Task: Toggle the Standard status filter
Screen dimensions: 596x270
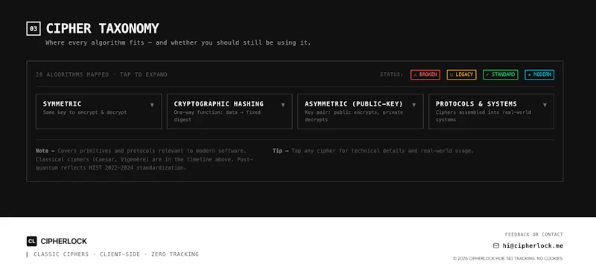Action: [500, 74]
